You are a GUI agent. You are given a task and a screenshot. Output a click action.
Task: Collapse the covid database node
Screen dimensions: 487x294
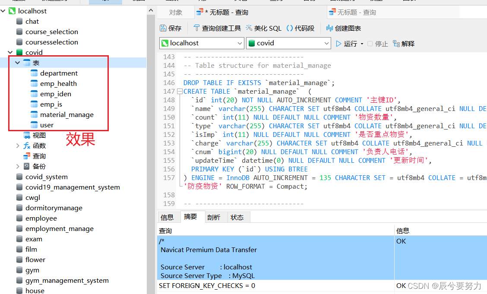(10, 53)
